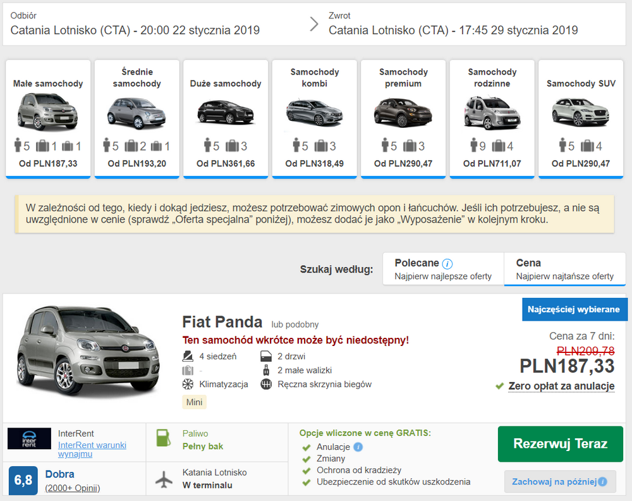Click person icon in Samochody rodzinne card
Image resolution: width=632 pixels, height=501 pixels.
(x=474, y=145)
